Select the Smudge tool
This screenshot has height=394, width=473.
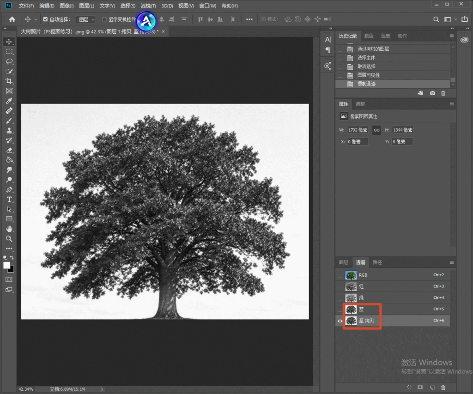point(9,170)
